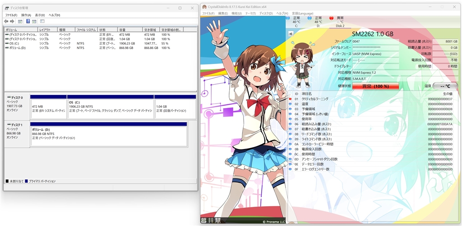This screenshot has height=226, width=462.
Task: Open 編集(E) menu in CrystalDiskInfo
Action: [x=223, y=13]
